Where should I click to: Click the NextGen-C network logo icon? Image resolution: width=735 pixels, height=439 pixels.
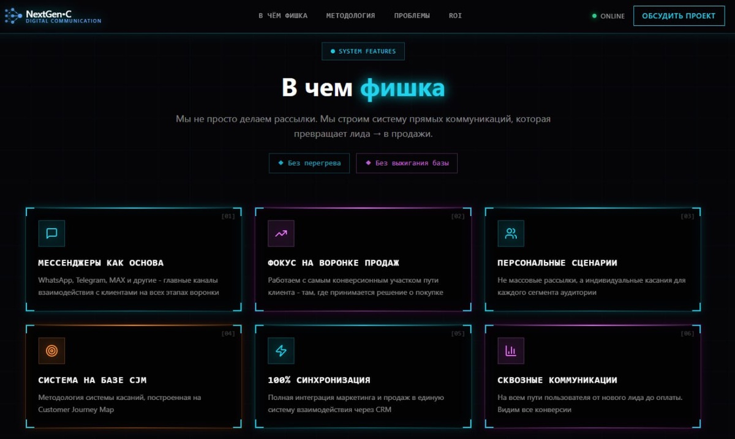pyautogui.click(x=13, y=17)
